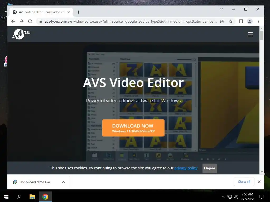Open the volume control in tray
Screen dimensions: 270x202
tap(236, 197)
